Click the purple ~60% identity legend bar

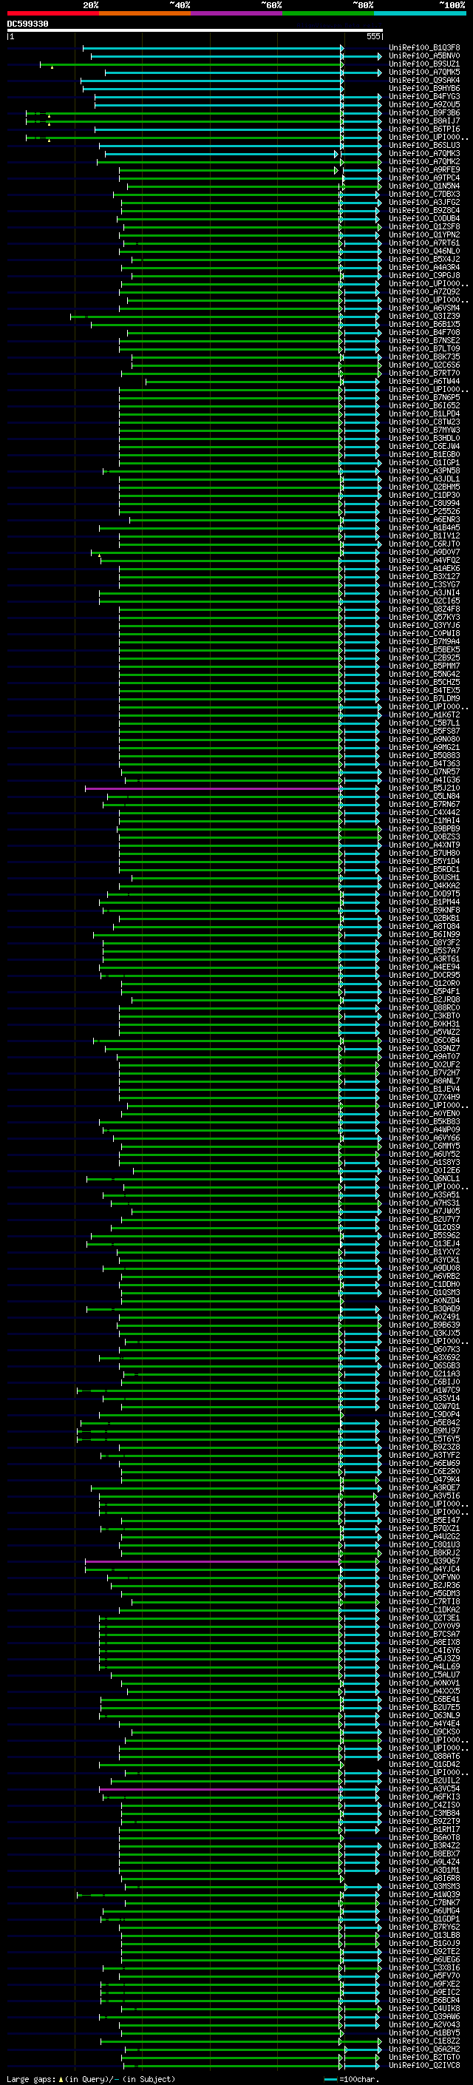click(x=237, y=13)
